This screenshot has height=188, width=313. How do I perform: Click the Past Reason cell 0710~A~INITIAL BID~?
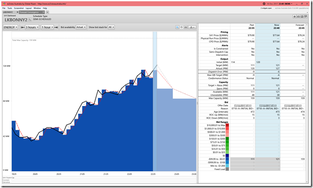tap(243, 109)
